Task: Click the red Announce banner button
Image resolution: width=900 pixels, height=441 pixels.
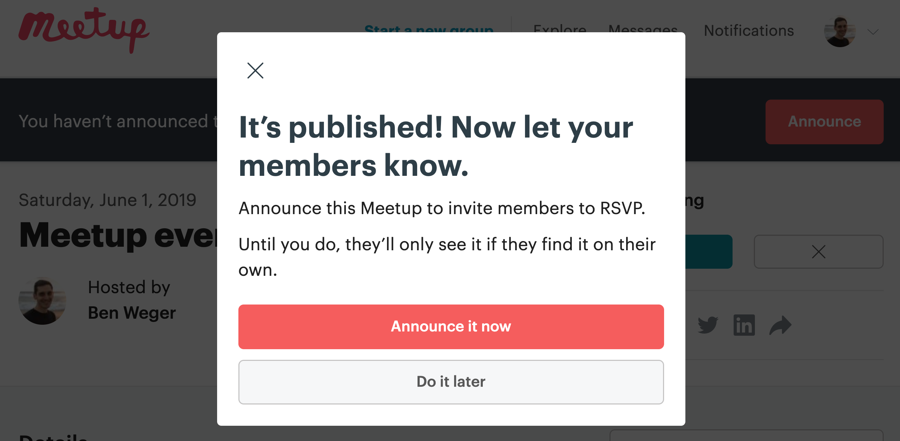Action: (824, 122)
